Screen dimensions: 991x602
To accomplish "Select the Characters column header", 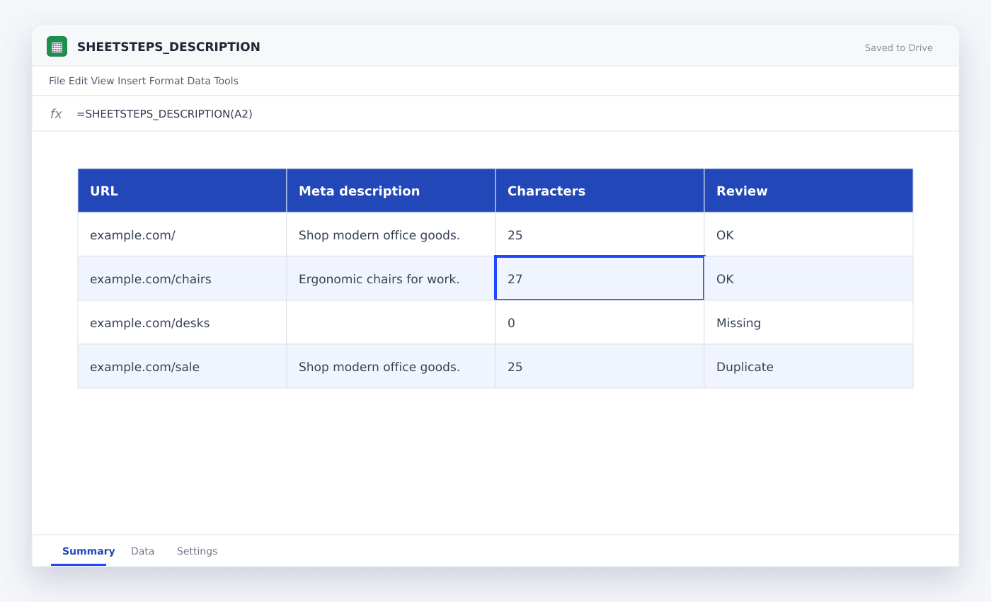I will tap(600, 191).
